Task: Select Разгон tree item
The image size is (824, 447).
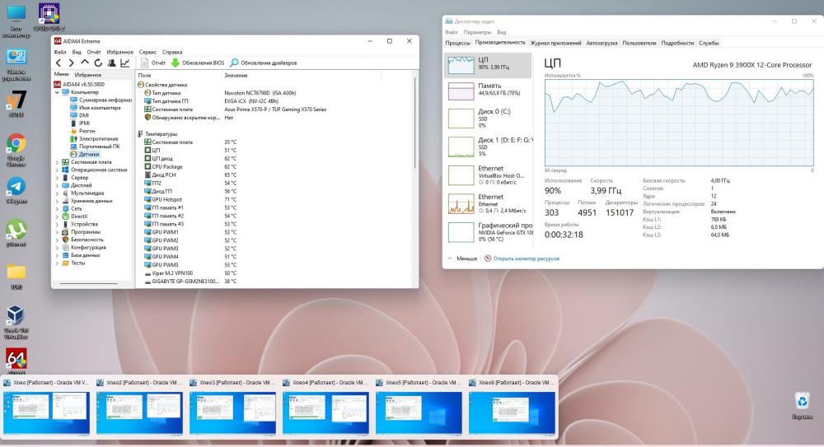Action: click(x=87, y=131)
